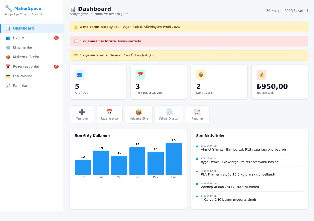Click the PLA Filament stock update activity
Screen dimensions: 314x221
point(249,173)
